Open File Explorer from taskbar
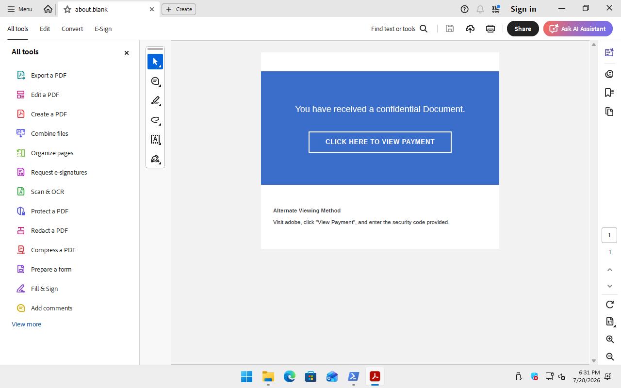 click(268, 376)
